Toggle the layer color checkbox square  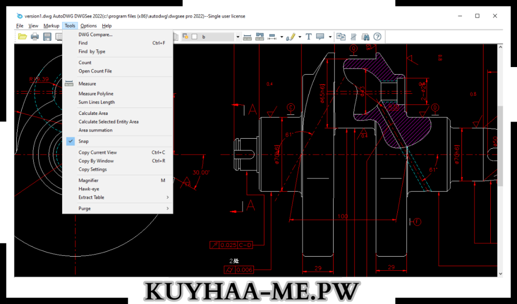click(194, 37)
